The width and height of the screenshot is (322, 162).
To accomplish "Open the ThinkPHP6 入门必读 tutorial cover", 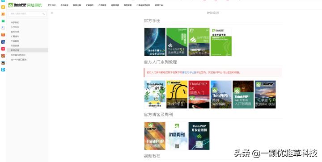I will coord(155,95).
